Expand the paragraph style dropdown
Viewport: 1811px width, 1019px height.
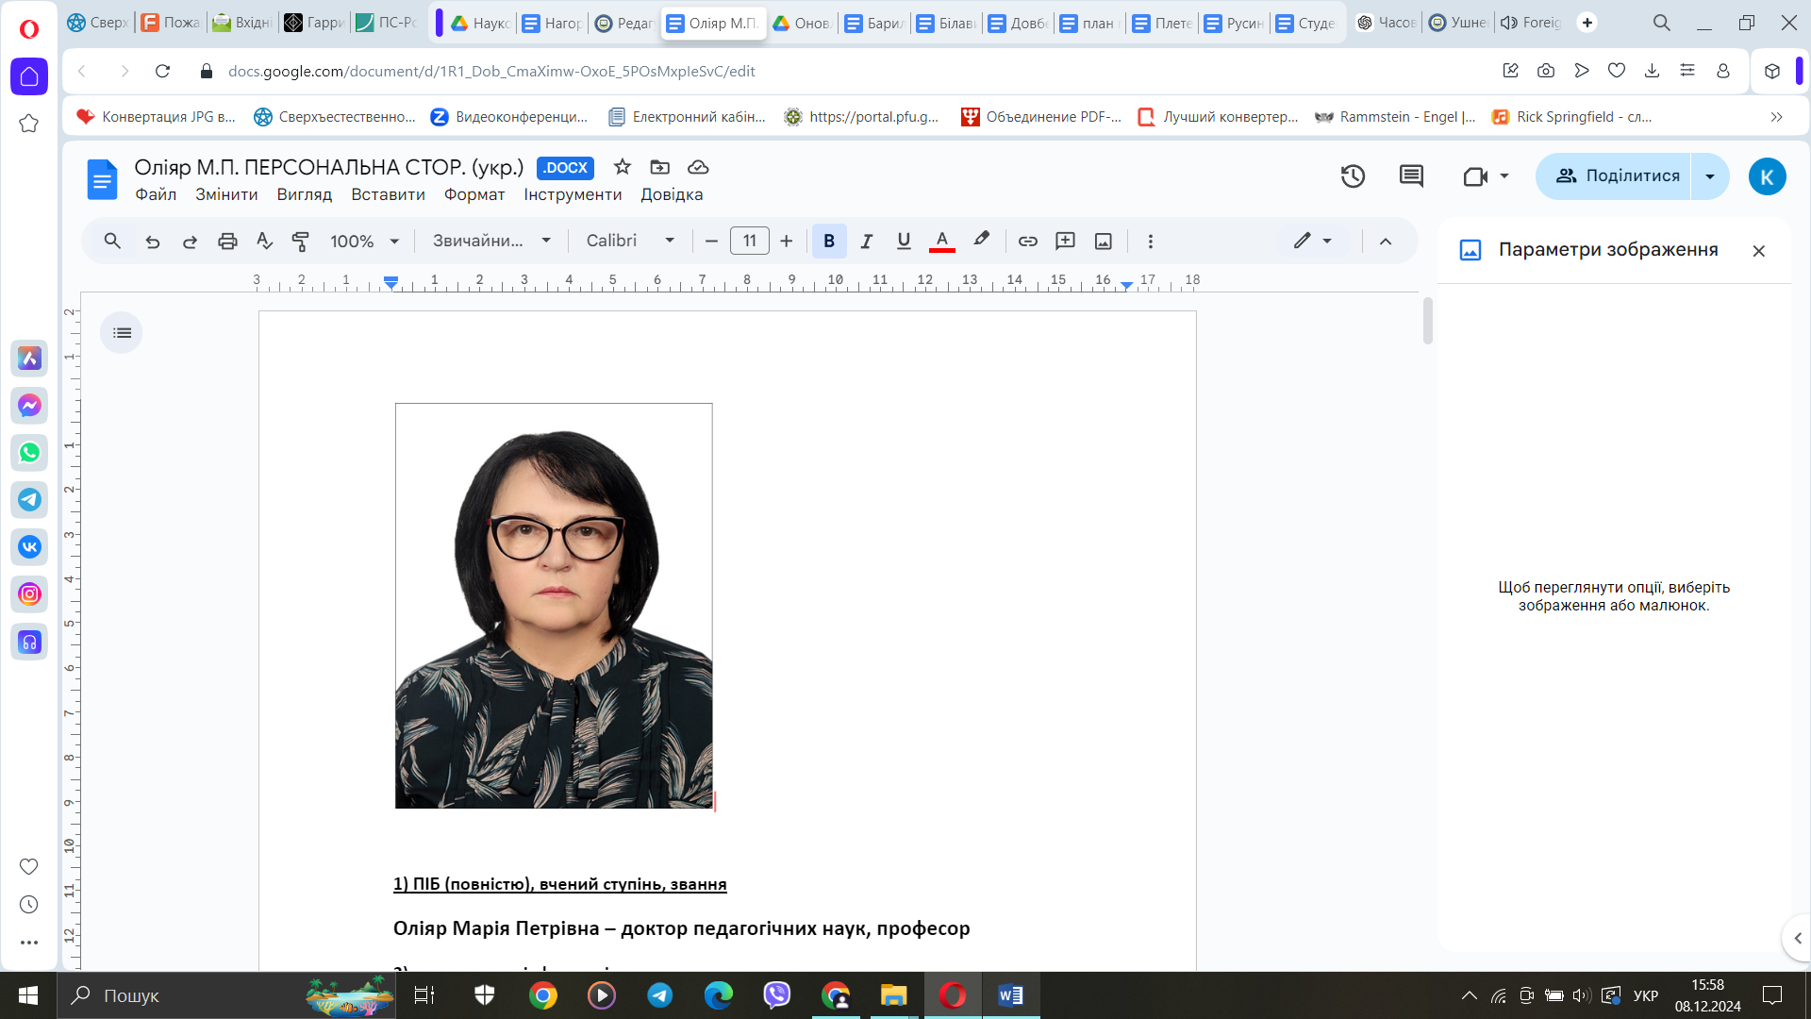click(491, 242)
